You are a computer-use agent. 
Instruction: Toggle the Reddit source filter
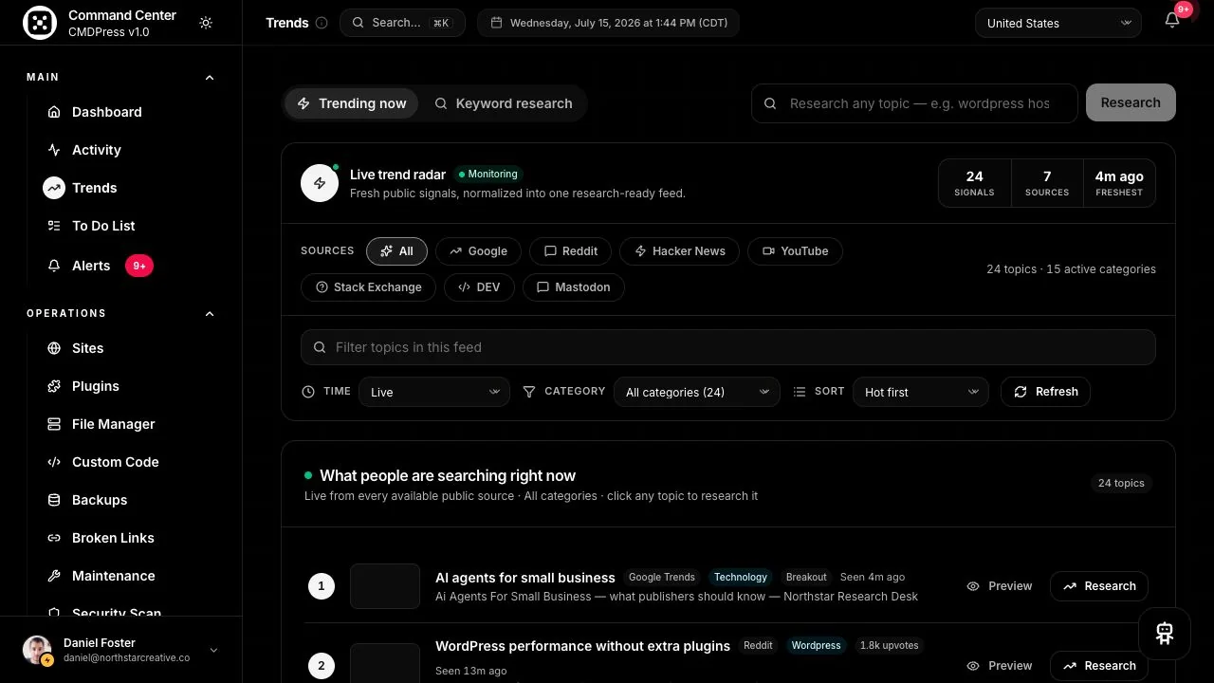[570, 251]
